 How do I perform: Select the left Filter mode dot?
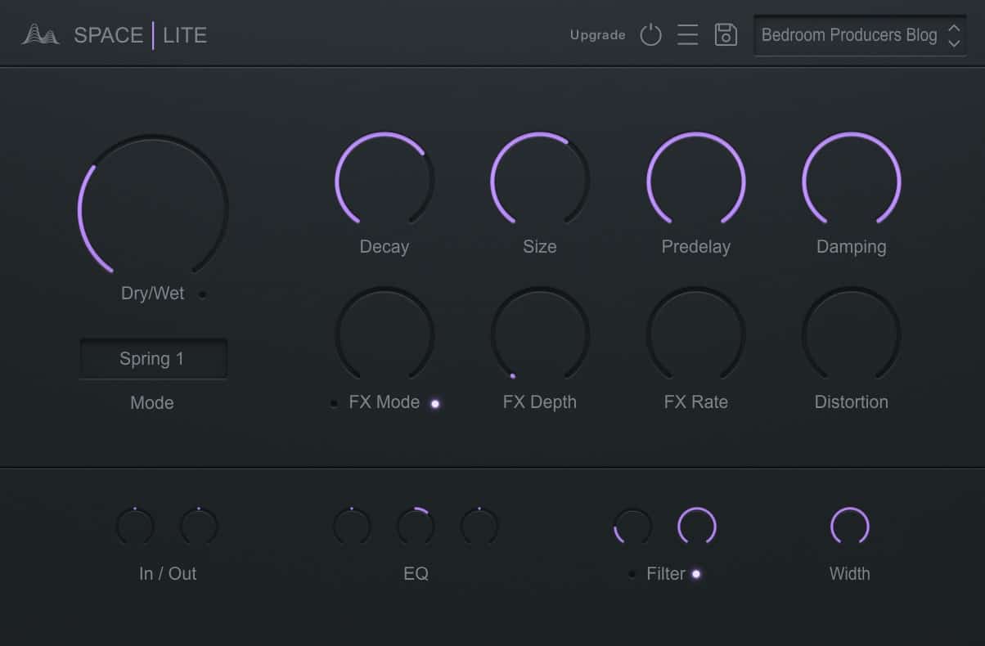coord(632,574)
